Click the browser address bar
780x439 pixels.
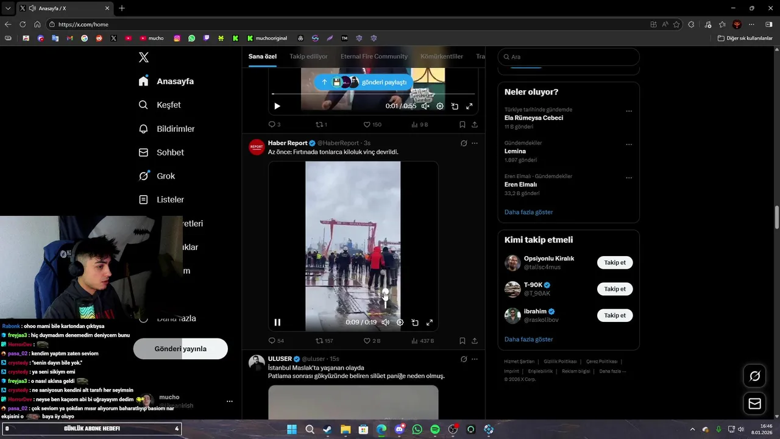pos(347,24)
